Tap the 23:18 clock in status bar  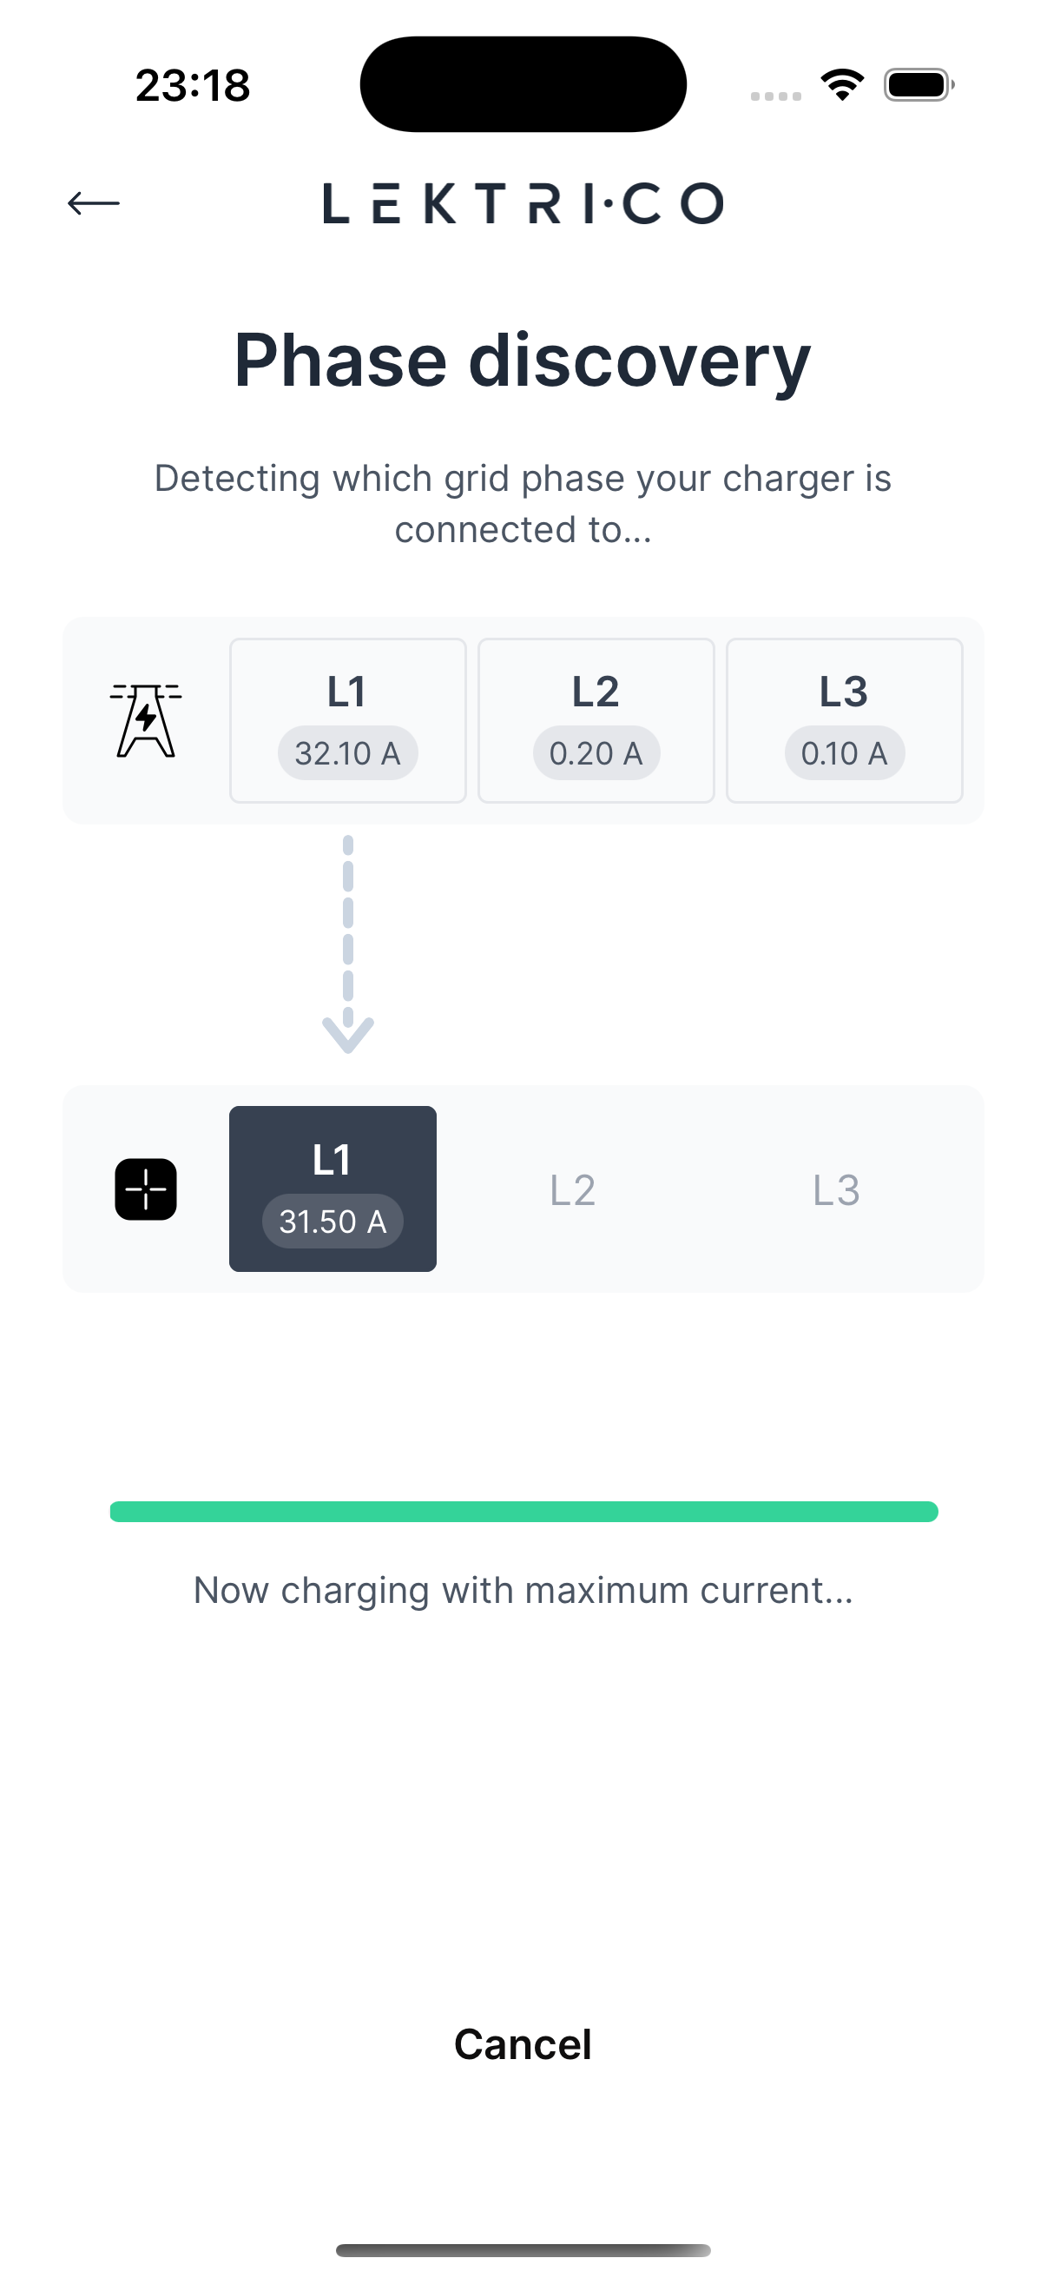coord(193,86)
